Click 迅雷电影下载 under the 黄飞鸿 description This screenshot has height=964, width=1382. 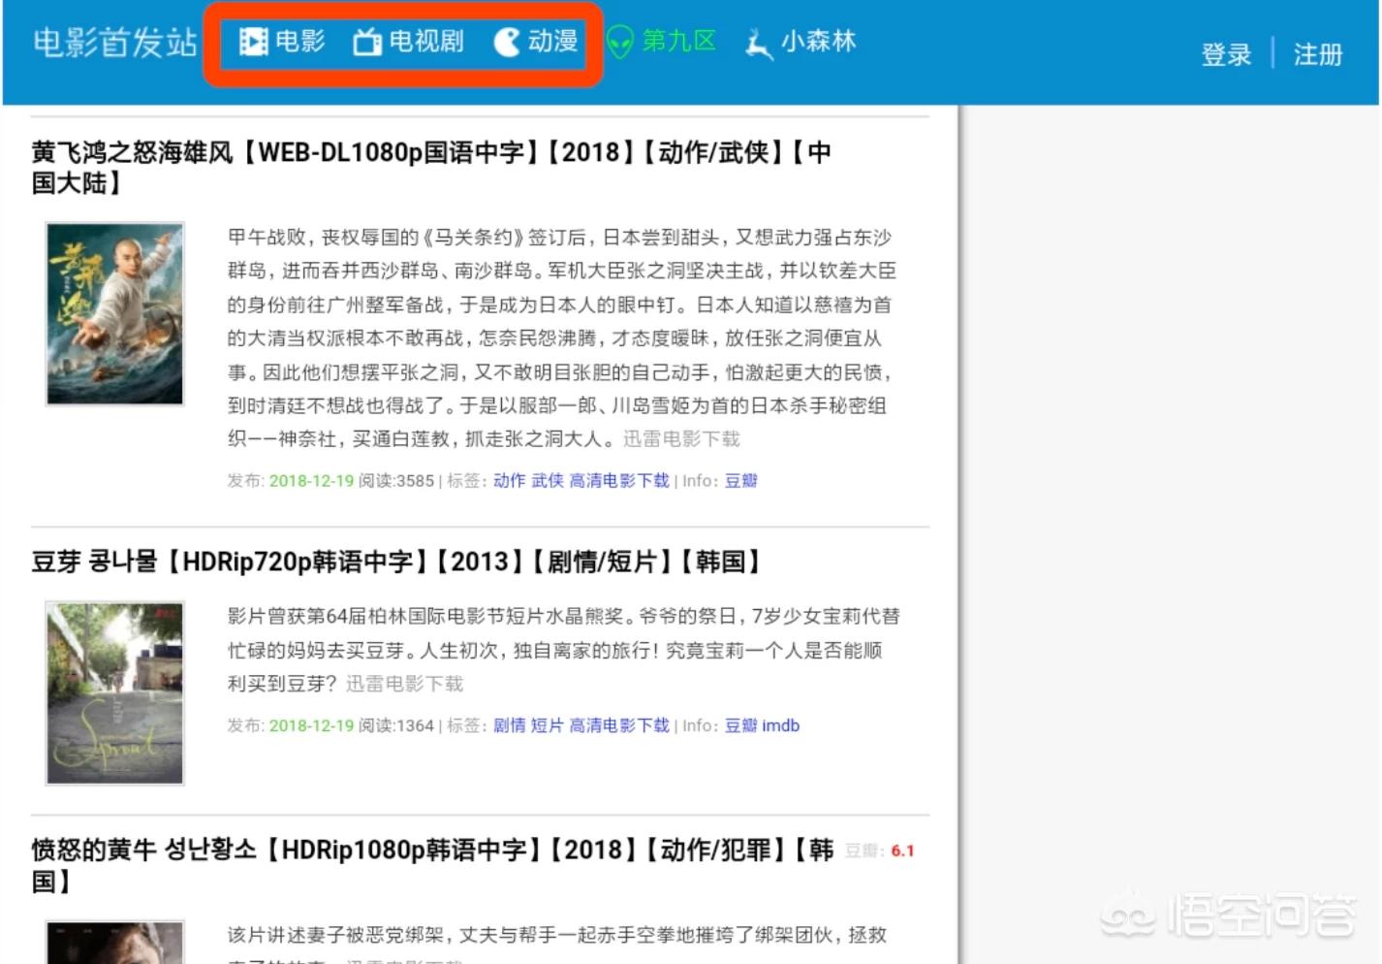681,439
